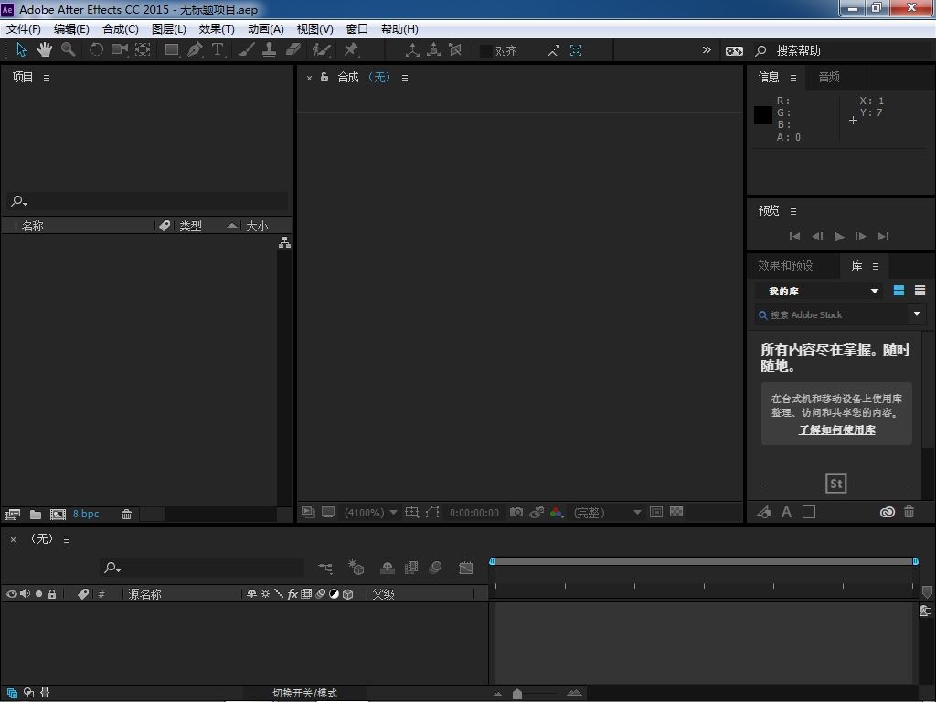Click the delete trash icon in project panel
This screenshot has height=702, width=936.
[x=126, y=514]
